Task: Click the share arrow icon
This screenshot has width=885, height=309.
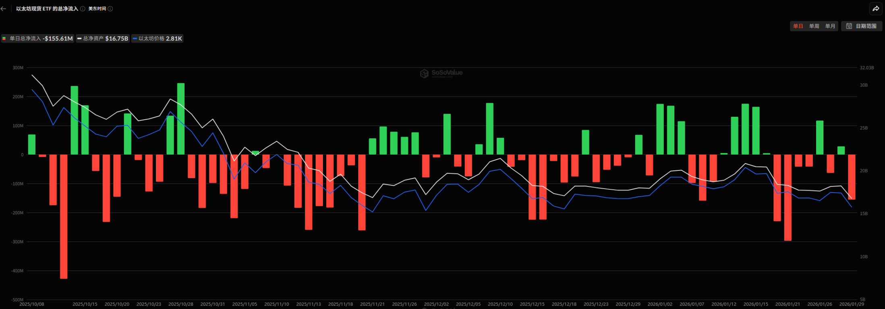Action: click(x=876, y=8)
